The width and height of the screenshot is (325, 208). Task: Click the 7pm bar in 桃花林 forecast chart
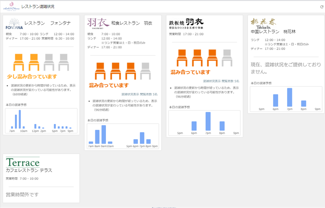[290, 97]
